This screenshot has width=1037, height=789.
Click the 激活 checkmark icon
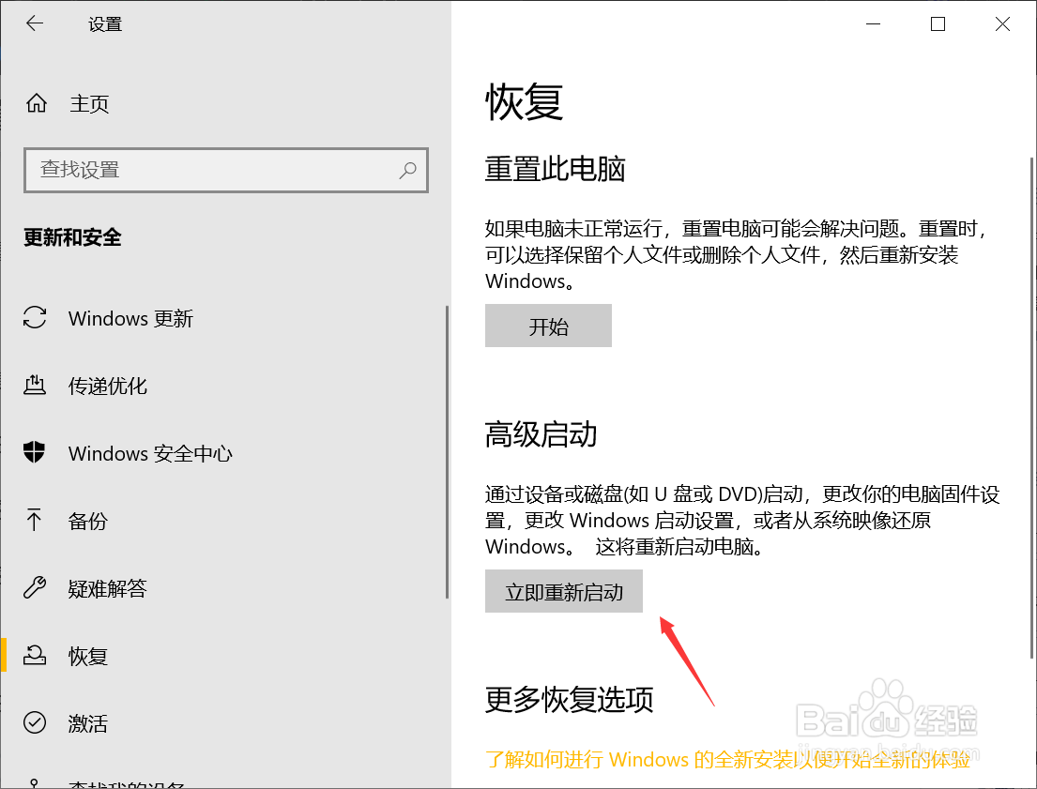click(x=34, y=723)
